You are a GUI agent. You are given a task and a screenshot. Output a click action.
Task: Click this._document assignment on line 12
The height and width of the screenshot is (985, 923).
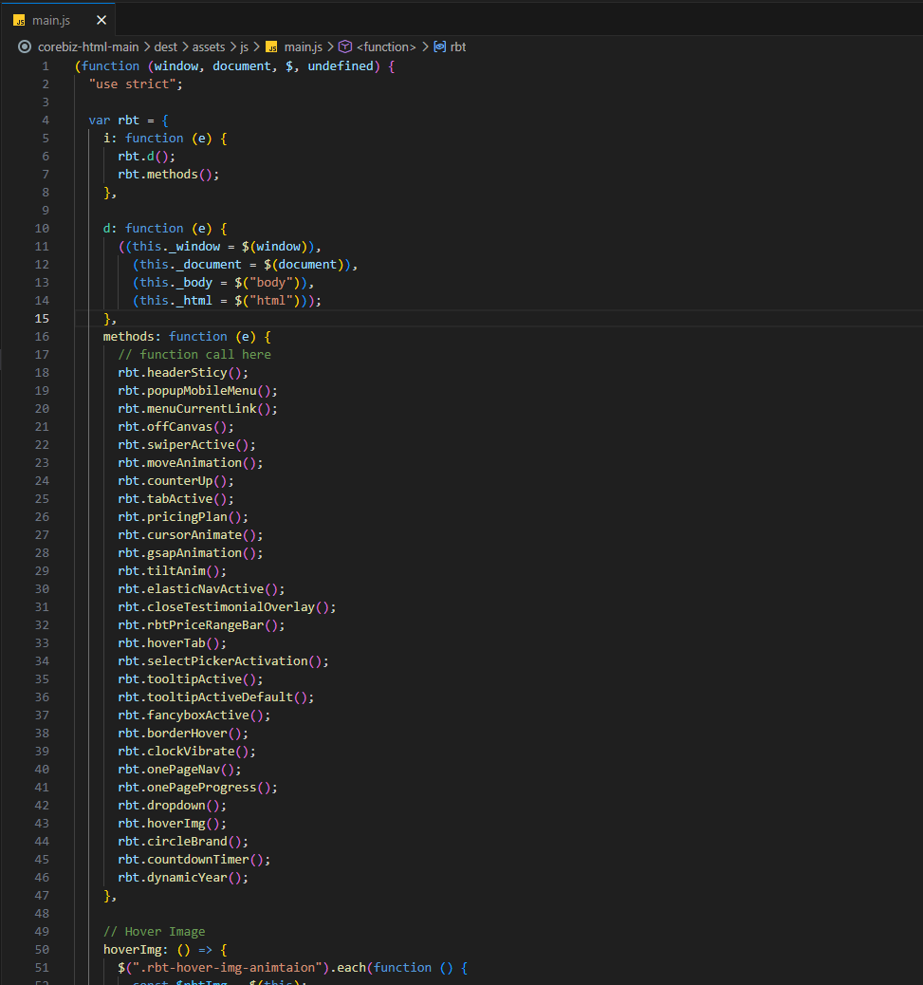click(245, 265)
